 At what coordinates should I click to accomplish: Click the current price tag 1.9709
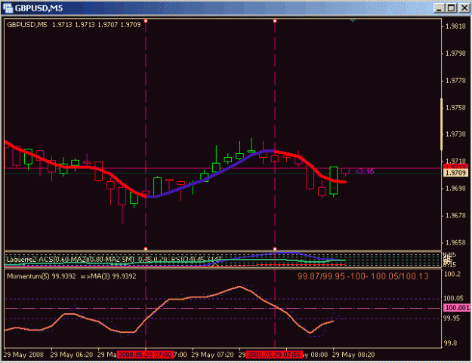pos(455,173)
